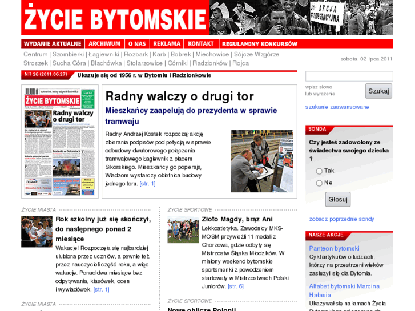
Task: Open the Kontakt page
Action: coord(201,44)
